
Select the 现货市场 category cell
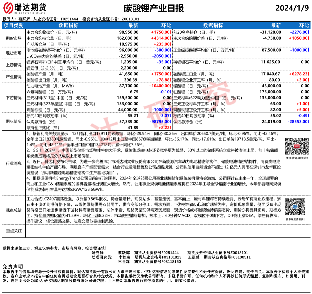(14, 53)
